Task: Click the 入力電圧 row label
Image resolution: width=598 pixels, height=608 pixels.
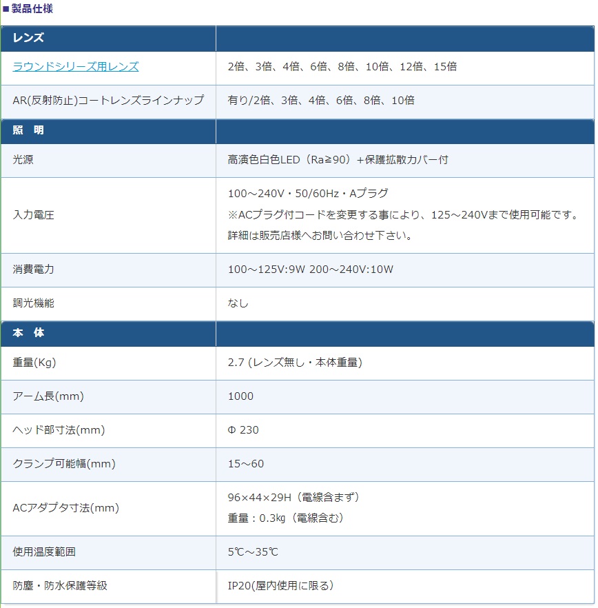Action: (x=33, y=215)
